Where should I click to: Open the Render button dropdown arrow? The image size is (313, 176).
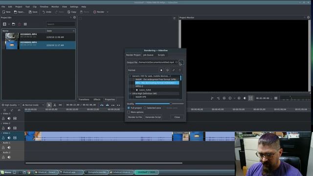(x=108, y=12)
